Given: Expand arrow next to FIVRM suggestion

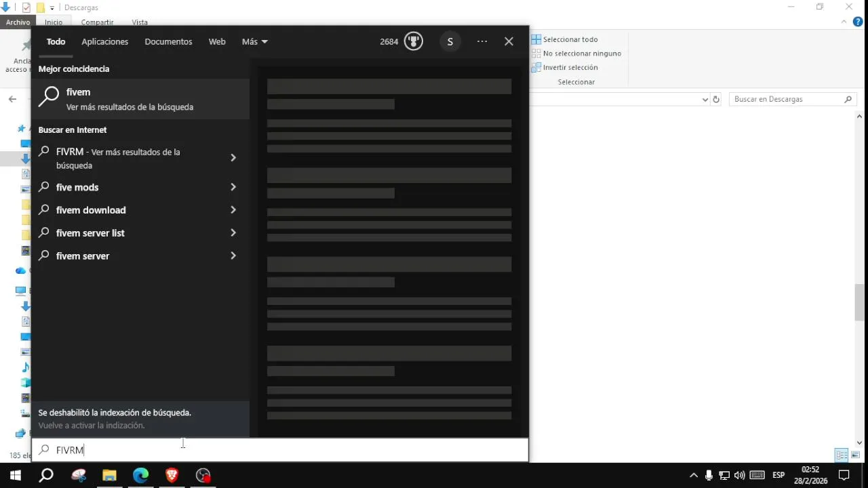Looking at the screenshot, I should [233, 158].
